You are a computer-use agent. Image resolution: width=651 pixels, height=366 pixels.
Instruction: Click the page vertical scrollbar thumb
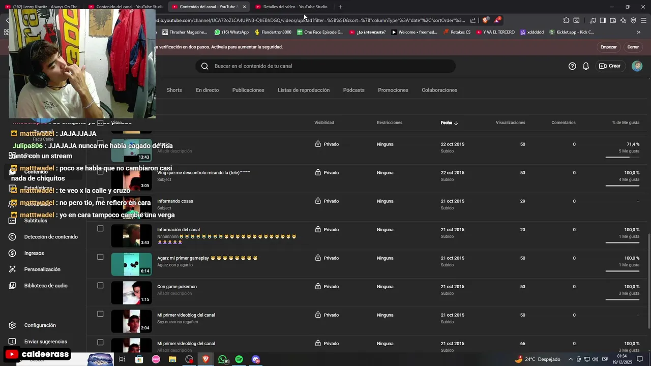pyautogui.click(x=648, y=281)
